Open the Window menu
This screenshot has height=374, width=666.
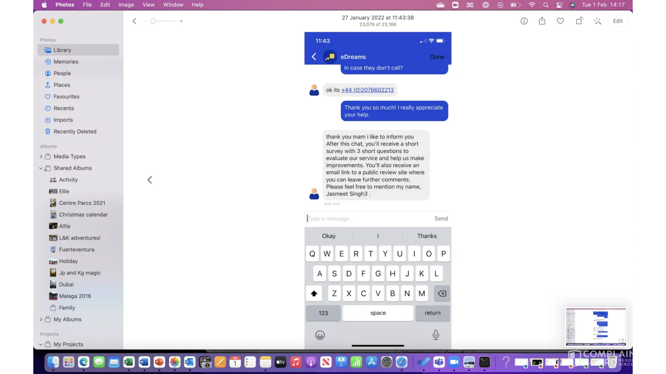(173, 5)
